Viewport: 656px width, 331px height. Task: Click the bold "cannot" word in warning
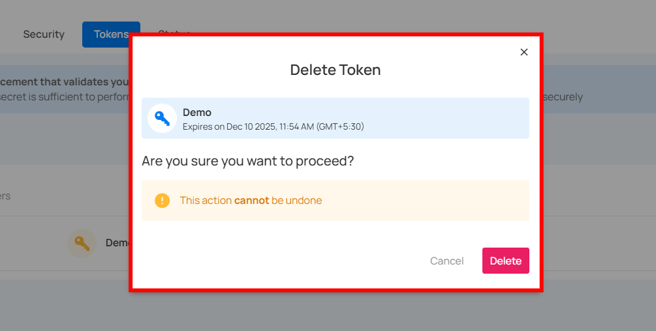[251, 201]
